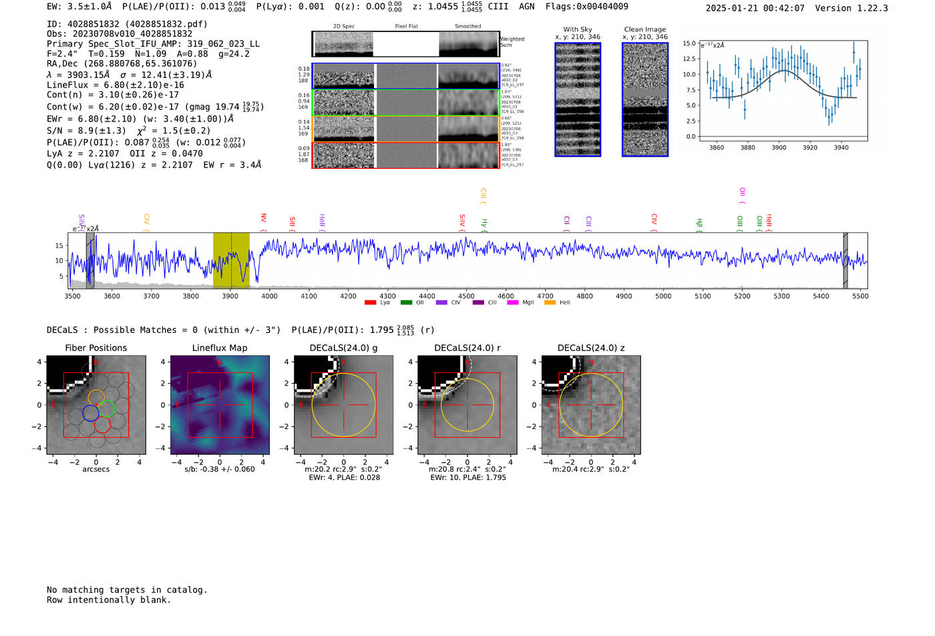Click the red Lyα legend swatch
Image resolution: width=935 pixels, height=636 pixels.
coord(370,303)
